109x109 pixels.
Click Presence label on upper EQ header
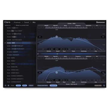[78, 26]
